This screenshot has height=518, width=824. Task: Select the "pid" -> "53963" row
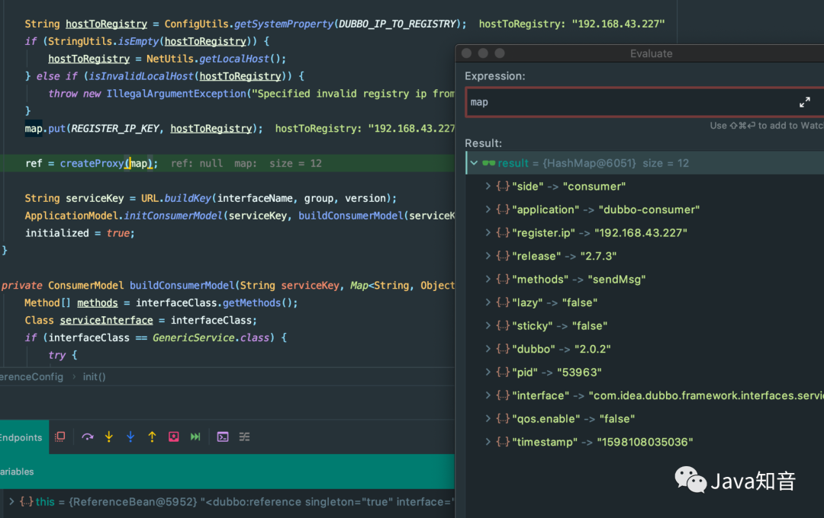[x=644, y=372]
